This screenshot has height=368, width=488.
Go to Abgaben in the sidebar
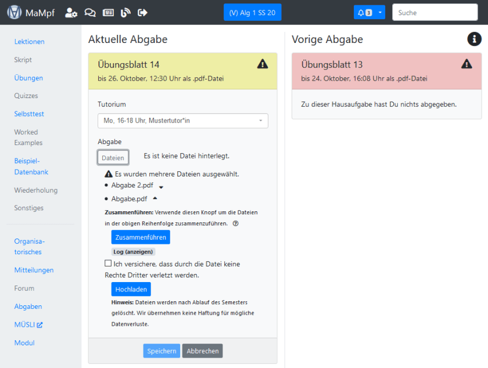pyautogui.click(x=28, y=306)
